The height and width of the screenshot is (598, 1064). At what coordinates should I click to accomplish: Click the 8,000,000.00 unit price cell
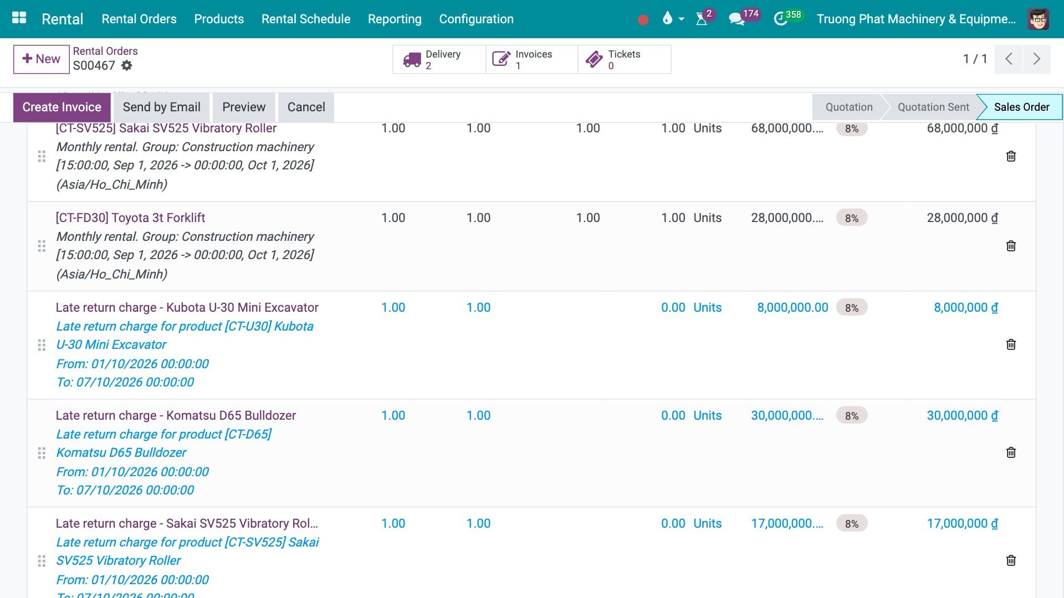coord(792,307)
